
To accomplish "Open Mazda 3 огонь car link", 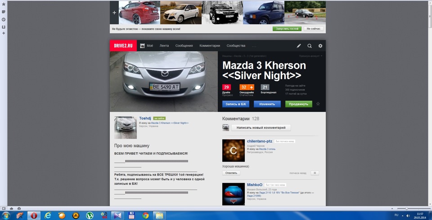I will (x=267, y=149).
